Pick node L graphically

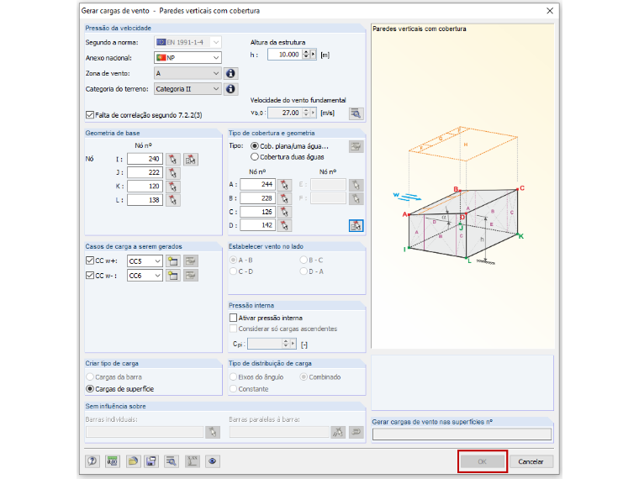[173, 200]
